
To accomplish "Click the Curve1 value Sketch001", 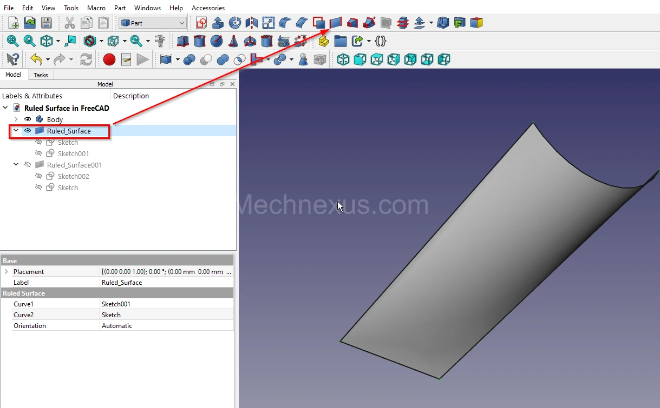I will coord(167,304).
